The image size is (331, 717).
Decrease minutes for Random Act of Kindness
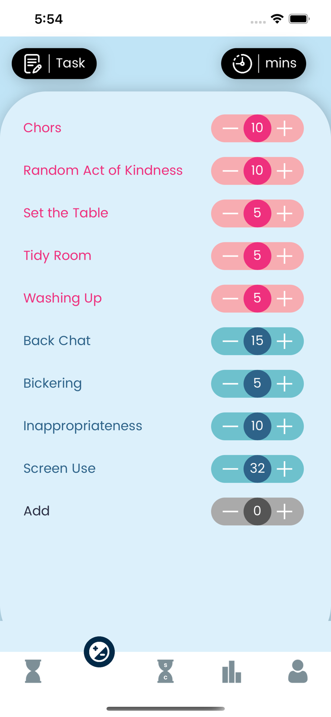[x=230, y=171]
